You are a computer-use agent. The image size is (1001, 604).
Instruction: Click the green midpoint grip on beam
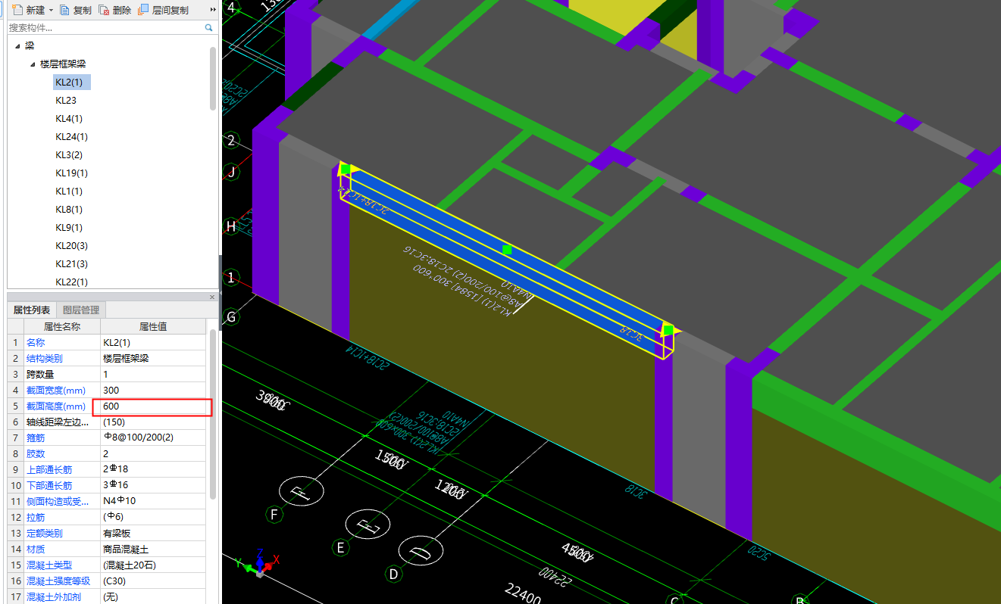click(507, 249)
